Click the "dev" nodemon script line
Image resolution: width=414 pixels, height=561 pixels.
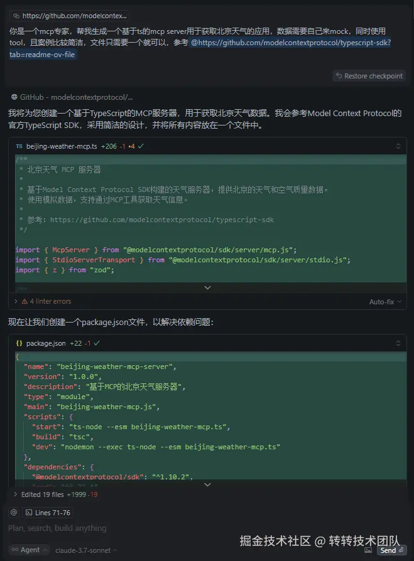pyautogui.click(x=156, y=447)
